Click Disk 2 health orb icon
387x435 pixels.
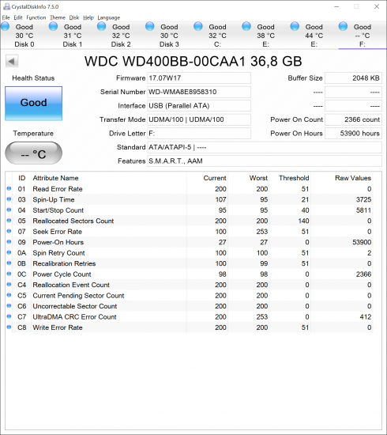pos(102,27)
